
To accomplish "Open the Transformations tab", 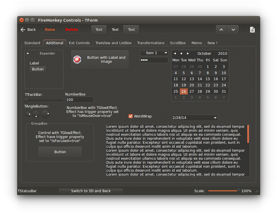I will [151, 43].
